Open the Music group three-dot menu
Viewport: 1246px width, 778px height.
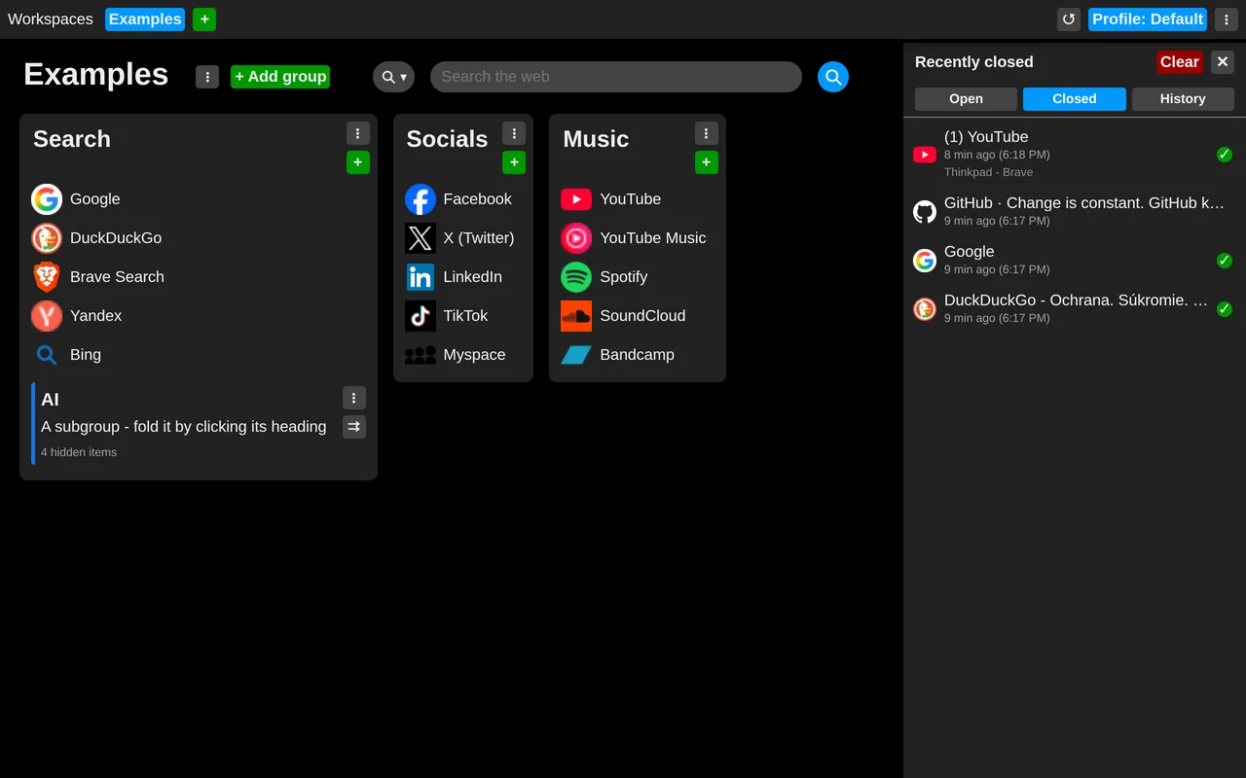point(707,133)
